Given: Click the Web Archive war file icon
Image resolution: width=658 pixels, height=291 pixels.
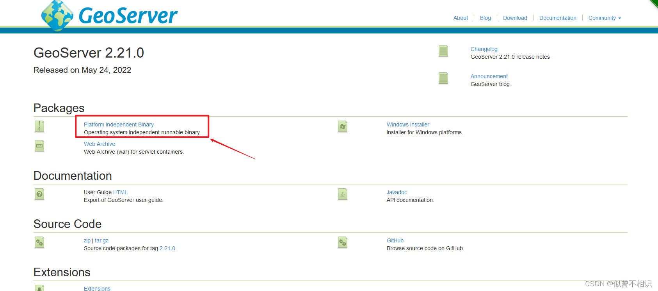Looking at the screenshot, I should 39,146.
